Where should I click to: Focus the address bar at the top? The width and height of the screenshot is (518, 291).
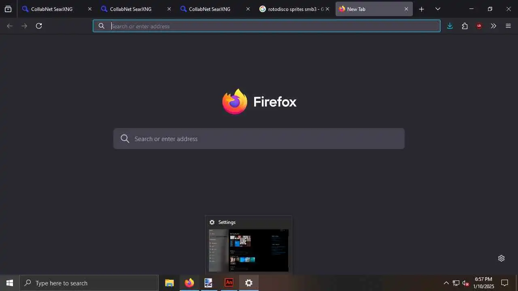pos(267,26)
